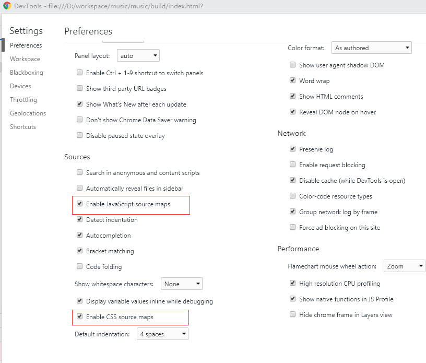
Task: Open Flamechart mouse wheel action dropdown
Action: 404,266
